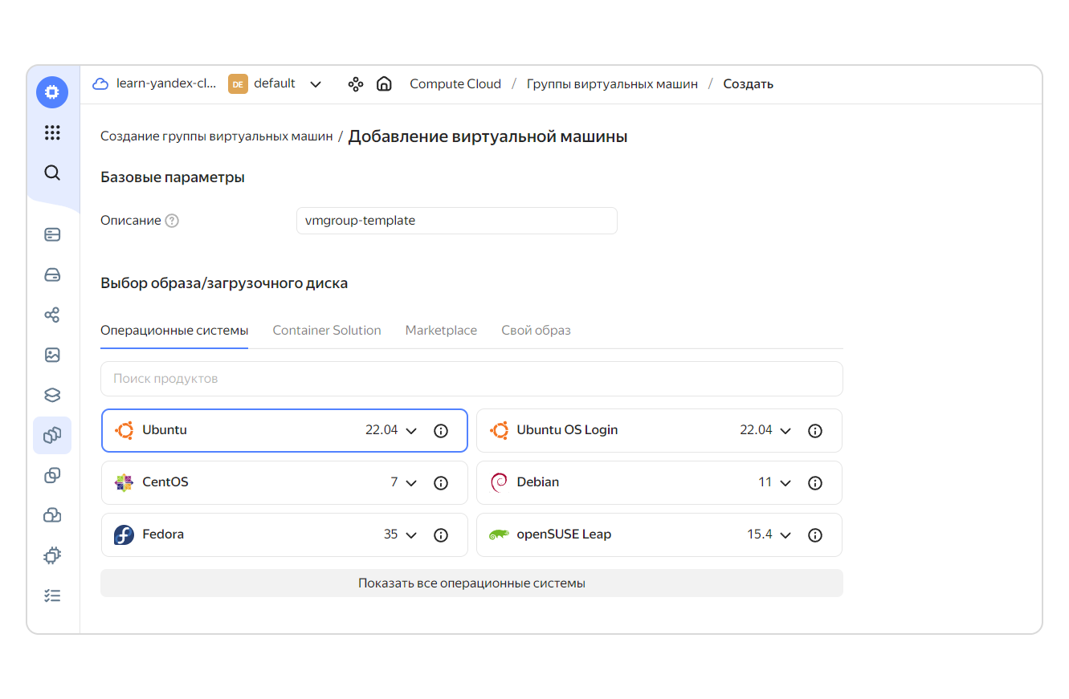Show info for Ubuntu image
Image resolution: width=1069 pixels, height=699 pixels.
tap(440, 431)
